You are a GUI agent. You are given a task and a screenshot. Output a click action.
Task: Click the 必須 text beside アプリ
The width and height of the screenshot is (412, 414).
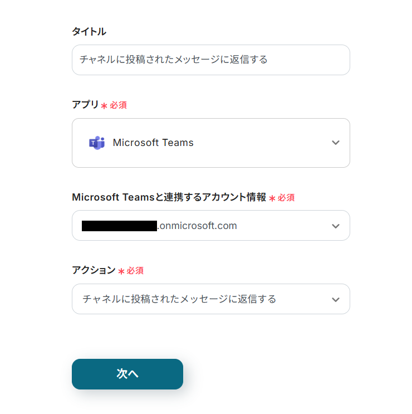coord(118,105)
